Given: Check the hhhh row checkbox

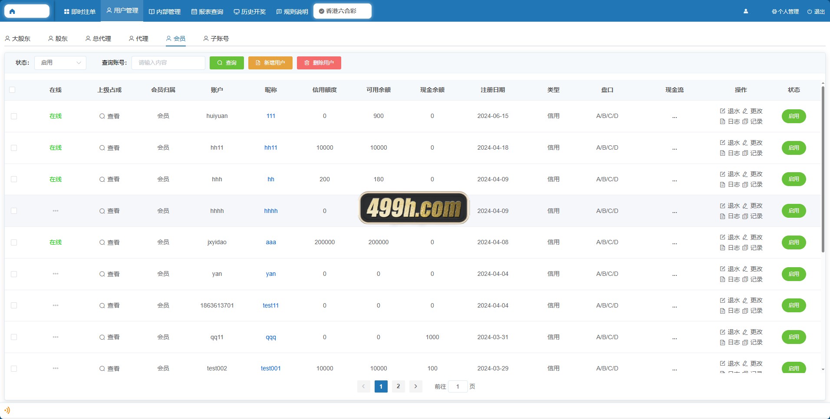Looking at the screenshot, I should (14, 211).
